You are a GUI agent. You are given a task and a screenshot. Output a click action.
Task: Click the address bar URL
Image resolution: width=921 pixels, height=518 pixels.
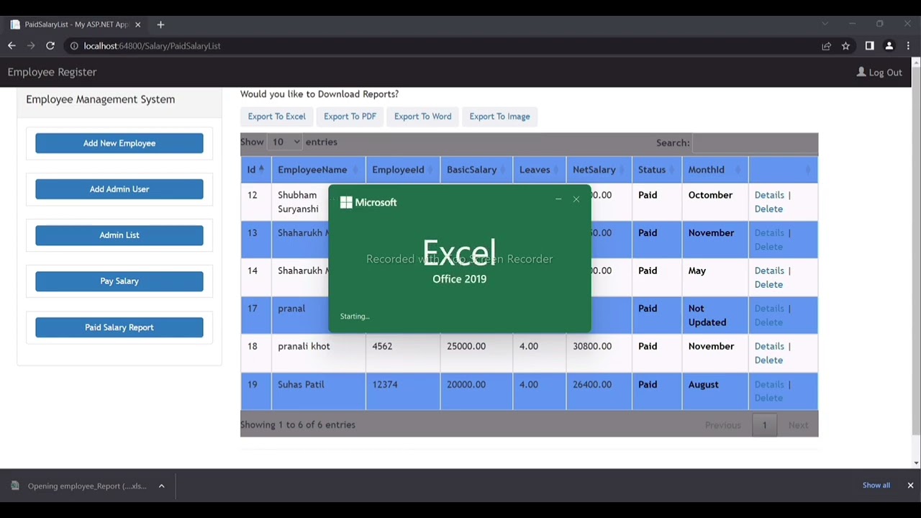click(152, 45)
